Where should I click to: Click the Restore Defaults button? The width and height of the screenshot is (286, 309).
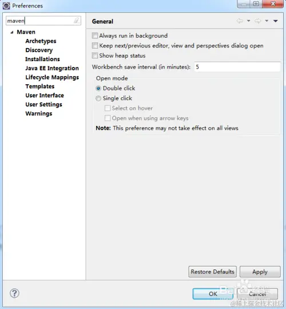[213, 272]
